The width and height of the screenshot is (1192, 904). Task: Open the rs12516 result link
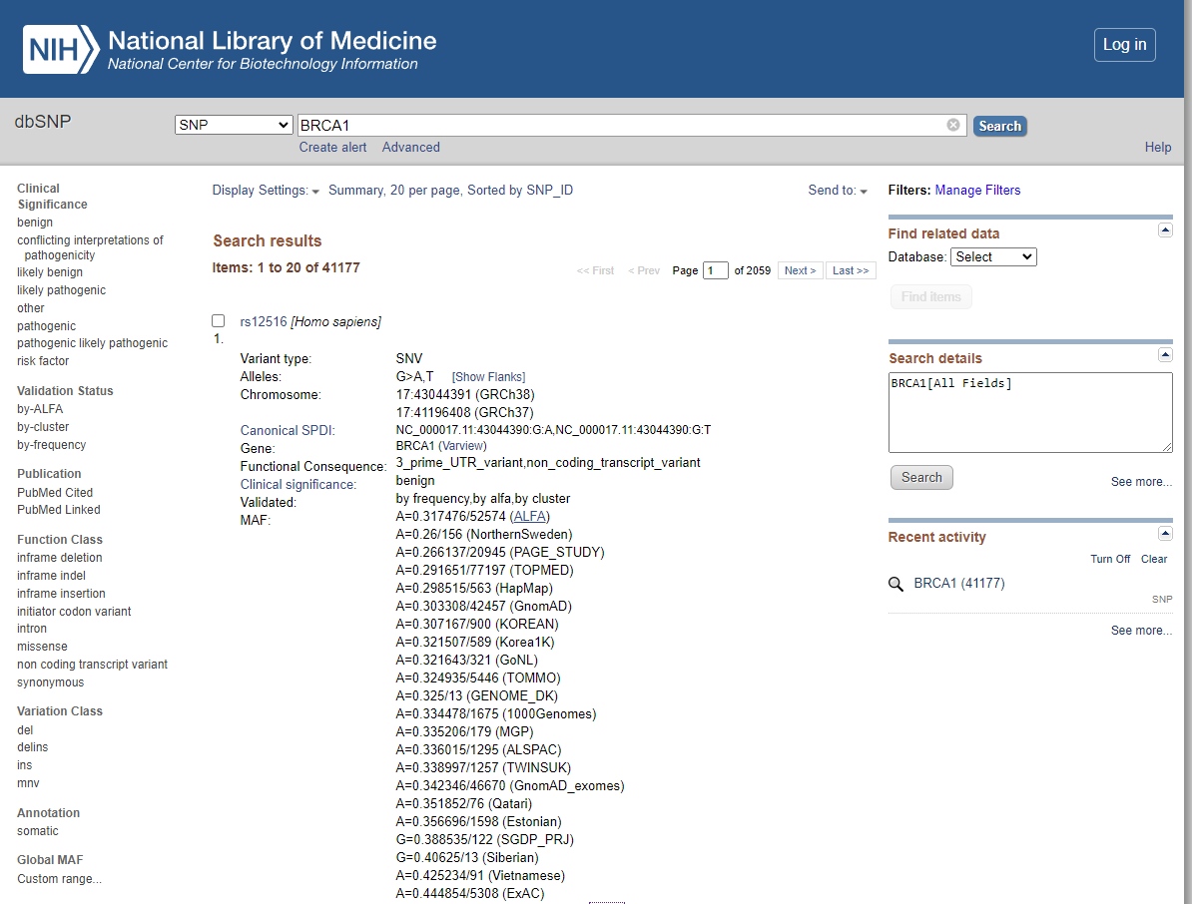click(x=264, y=321)
